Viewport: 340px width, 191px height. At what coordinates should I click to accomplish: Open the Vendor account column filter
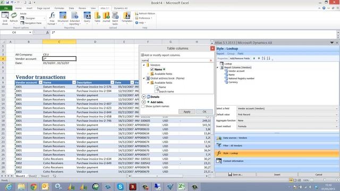[40, 83]
